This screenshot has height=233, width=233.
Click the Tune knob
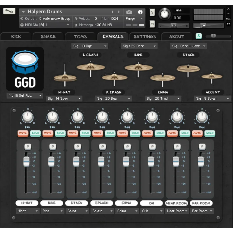pyautogui.click(x=165, y=14)
